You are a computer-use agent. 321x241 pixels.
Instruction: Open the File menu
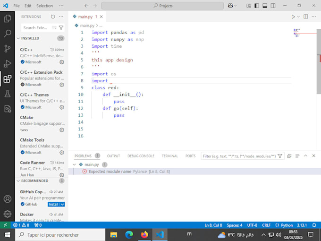[17, 6]
